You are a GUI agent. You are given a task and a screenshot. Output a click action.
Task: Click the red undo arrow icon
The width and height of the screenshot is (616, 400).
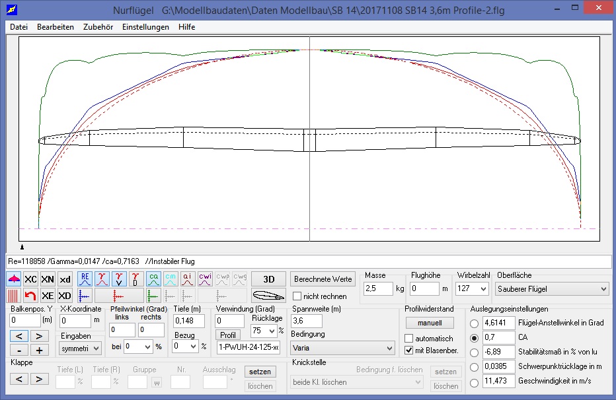click(30, 296)
